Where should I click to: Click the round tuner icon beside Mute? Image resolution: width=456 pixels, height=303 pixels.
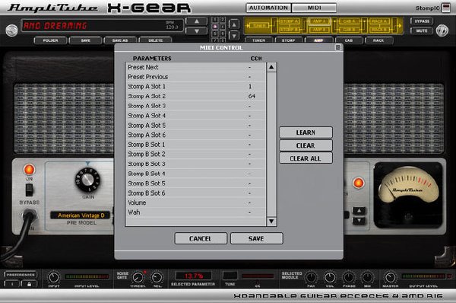pos(442,30)
